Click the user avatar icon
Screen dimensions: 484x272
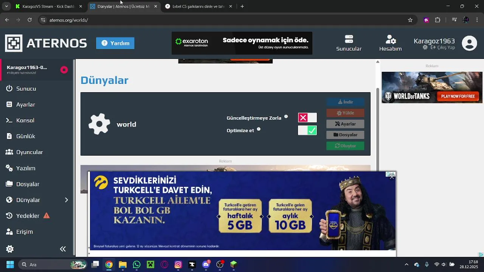point(469,43)
